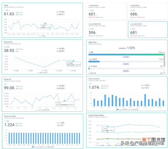Image resolution: width=168 pixels, height=149 pixels.
Task: Toggle the banner模块 legend entry
Action: 100,146
